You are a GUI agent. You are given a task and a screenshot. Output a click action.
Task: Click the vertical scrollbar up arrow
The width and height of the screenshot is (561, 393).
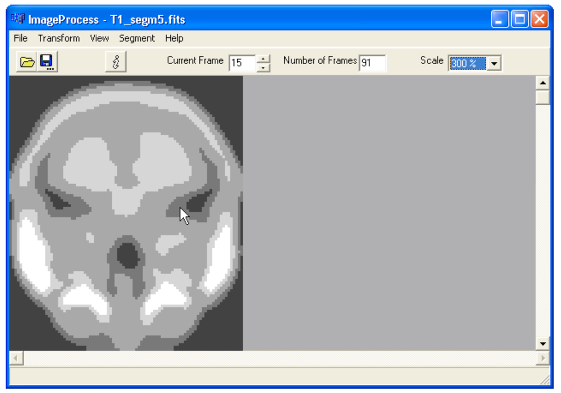pos(542,83)
